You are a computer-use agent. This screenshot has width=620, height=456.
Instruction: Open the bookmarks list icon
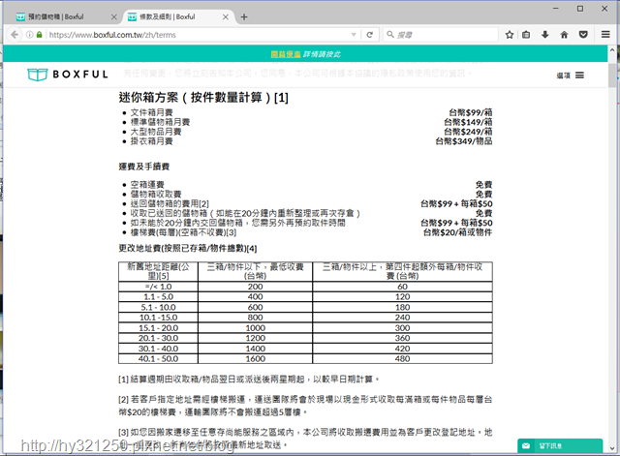click(x=526, y=35)
